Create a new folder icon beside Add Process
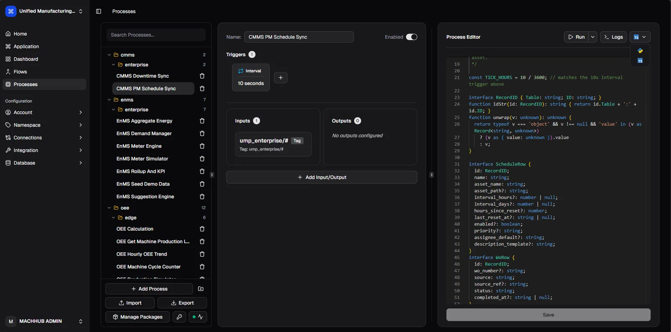The image size is (671, 332). click(x=201, y=289)
